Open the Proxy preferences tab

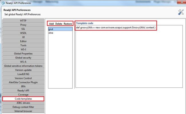23,25
